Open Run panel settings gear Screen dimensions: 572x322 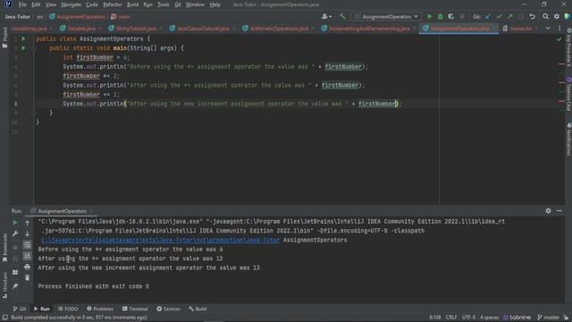point(548,211)
